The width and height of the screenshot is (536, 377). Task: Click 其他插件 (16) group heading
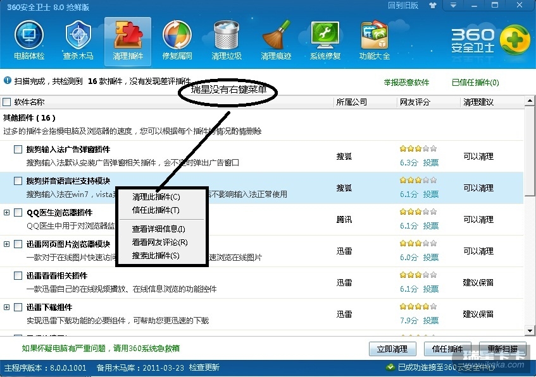pos(29,117)
